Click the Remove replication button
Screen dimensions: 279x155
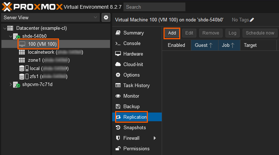211,33
